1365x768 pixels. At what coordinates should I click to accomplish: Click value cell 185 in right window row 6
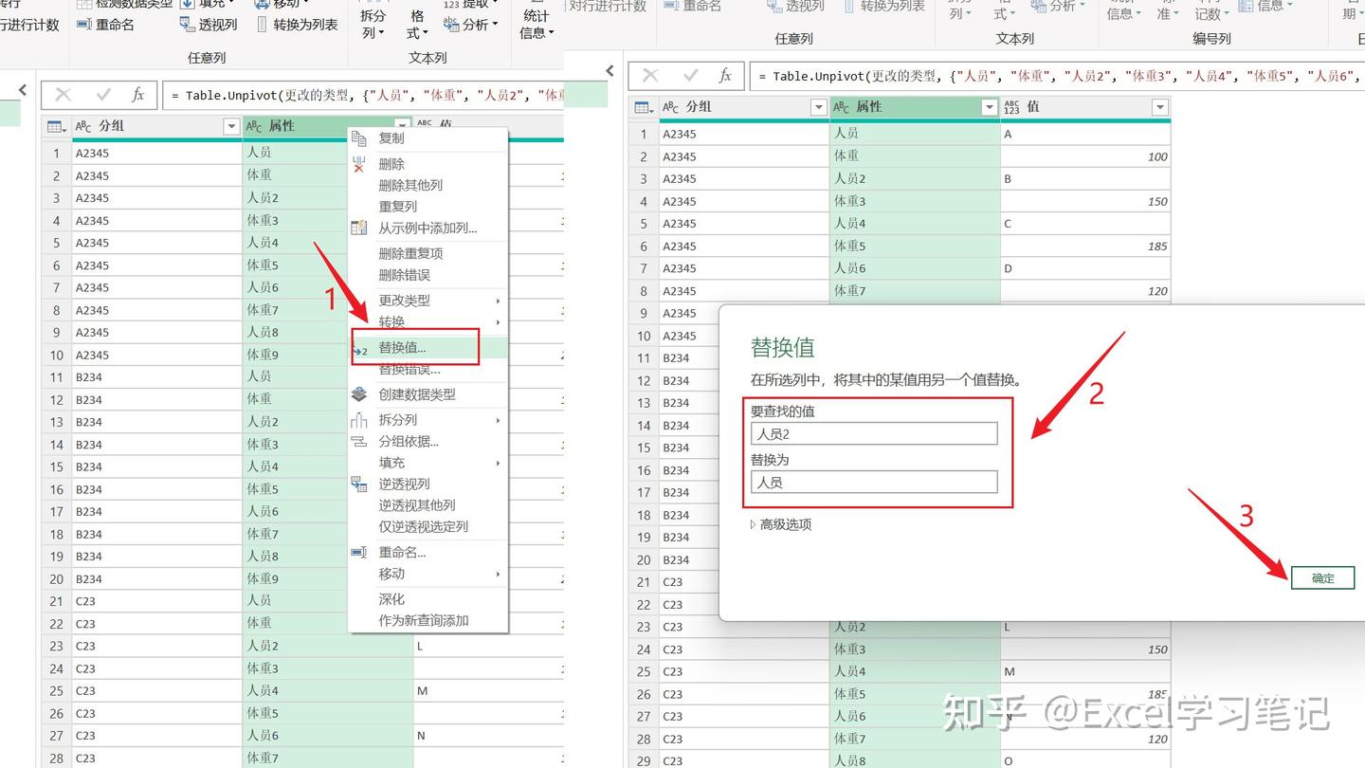click(1085, 246)
